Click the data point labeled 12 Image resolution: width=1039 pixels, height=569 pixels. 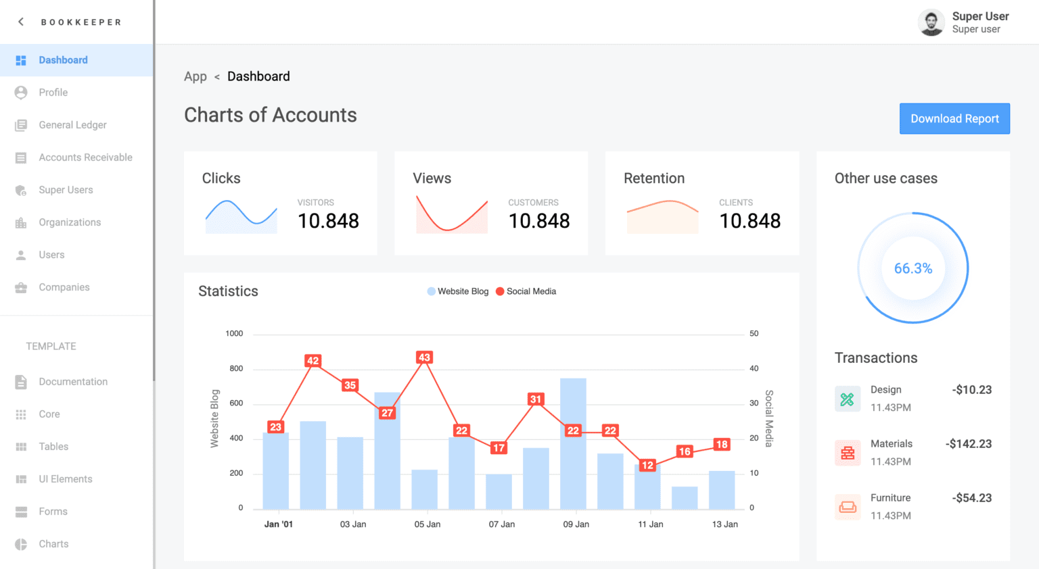(647, 466)
